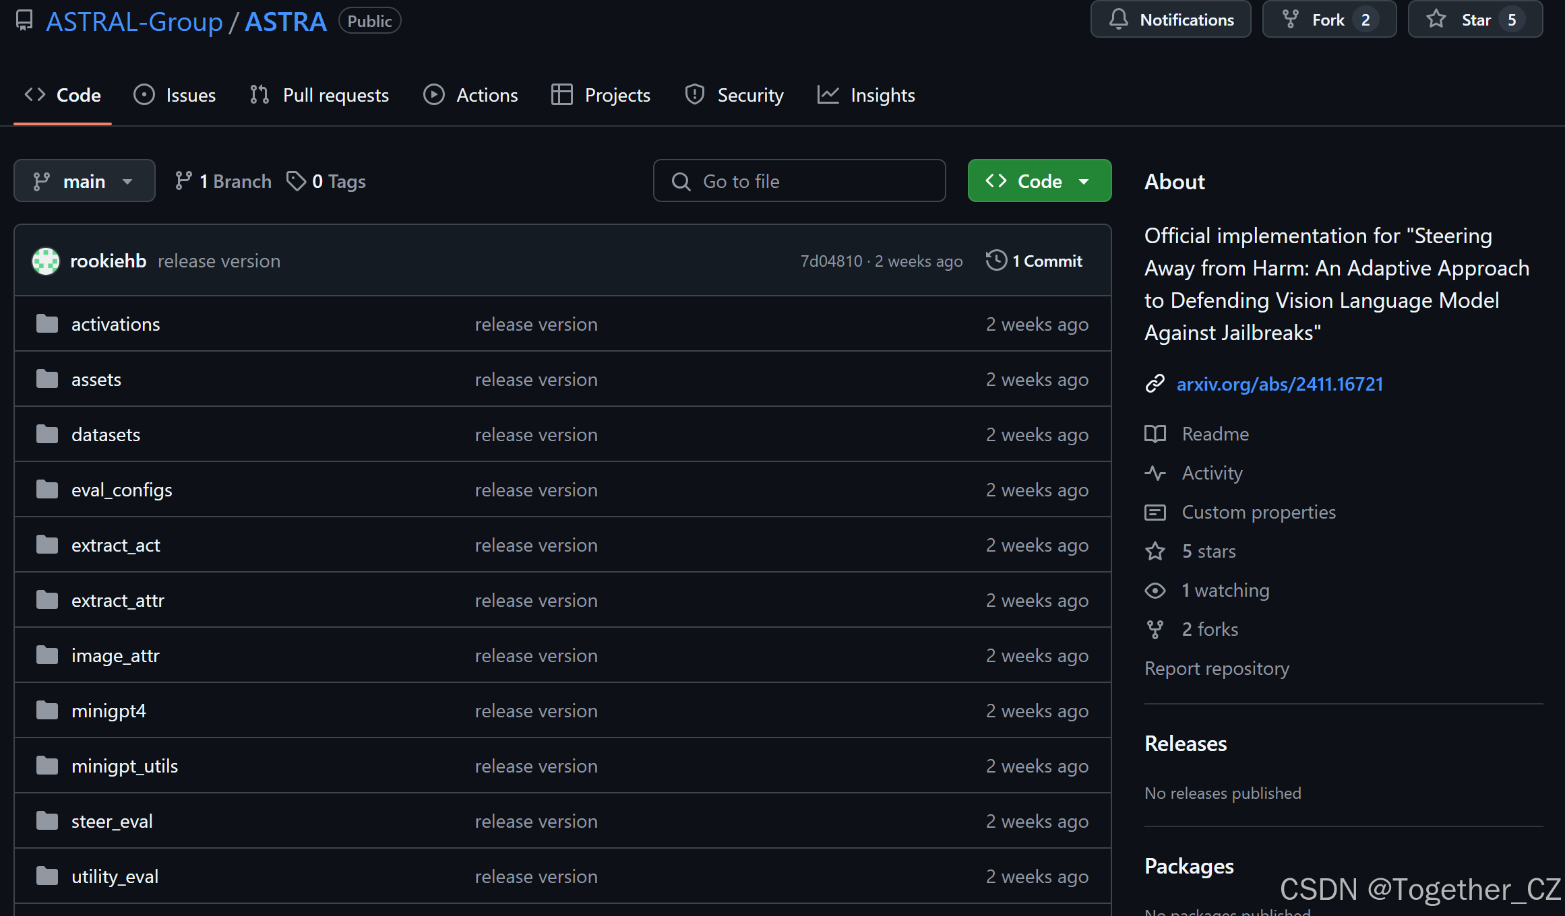The image size is (1565, 916).
Task: Click the Security shield tab
Action: 734,95
